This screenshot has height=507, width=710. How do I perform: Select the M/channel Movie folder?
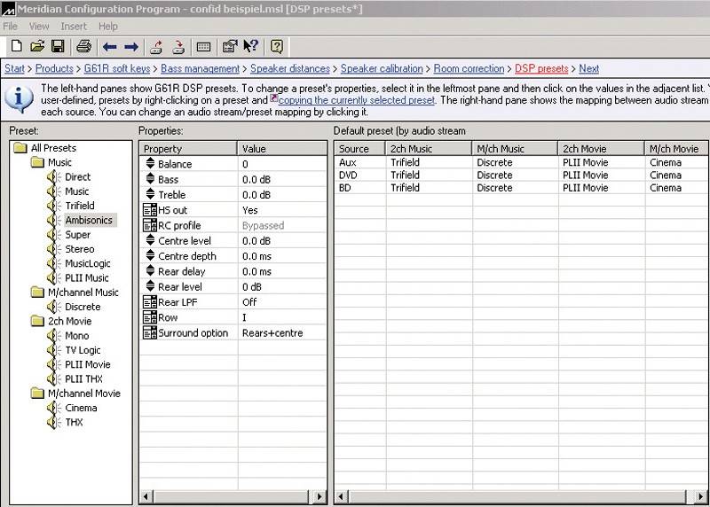click(84, 394)
